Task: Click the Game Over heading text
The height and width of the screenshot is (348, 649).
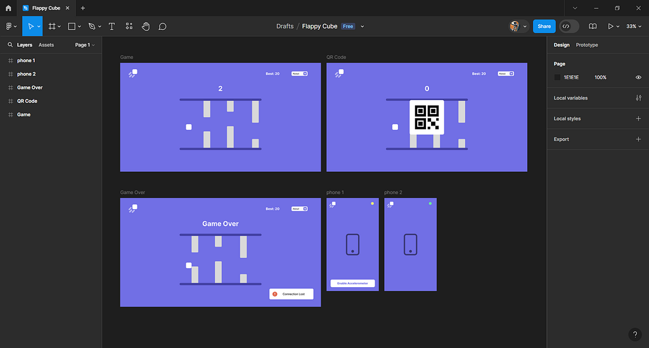Action: [x=220, y=224]
